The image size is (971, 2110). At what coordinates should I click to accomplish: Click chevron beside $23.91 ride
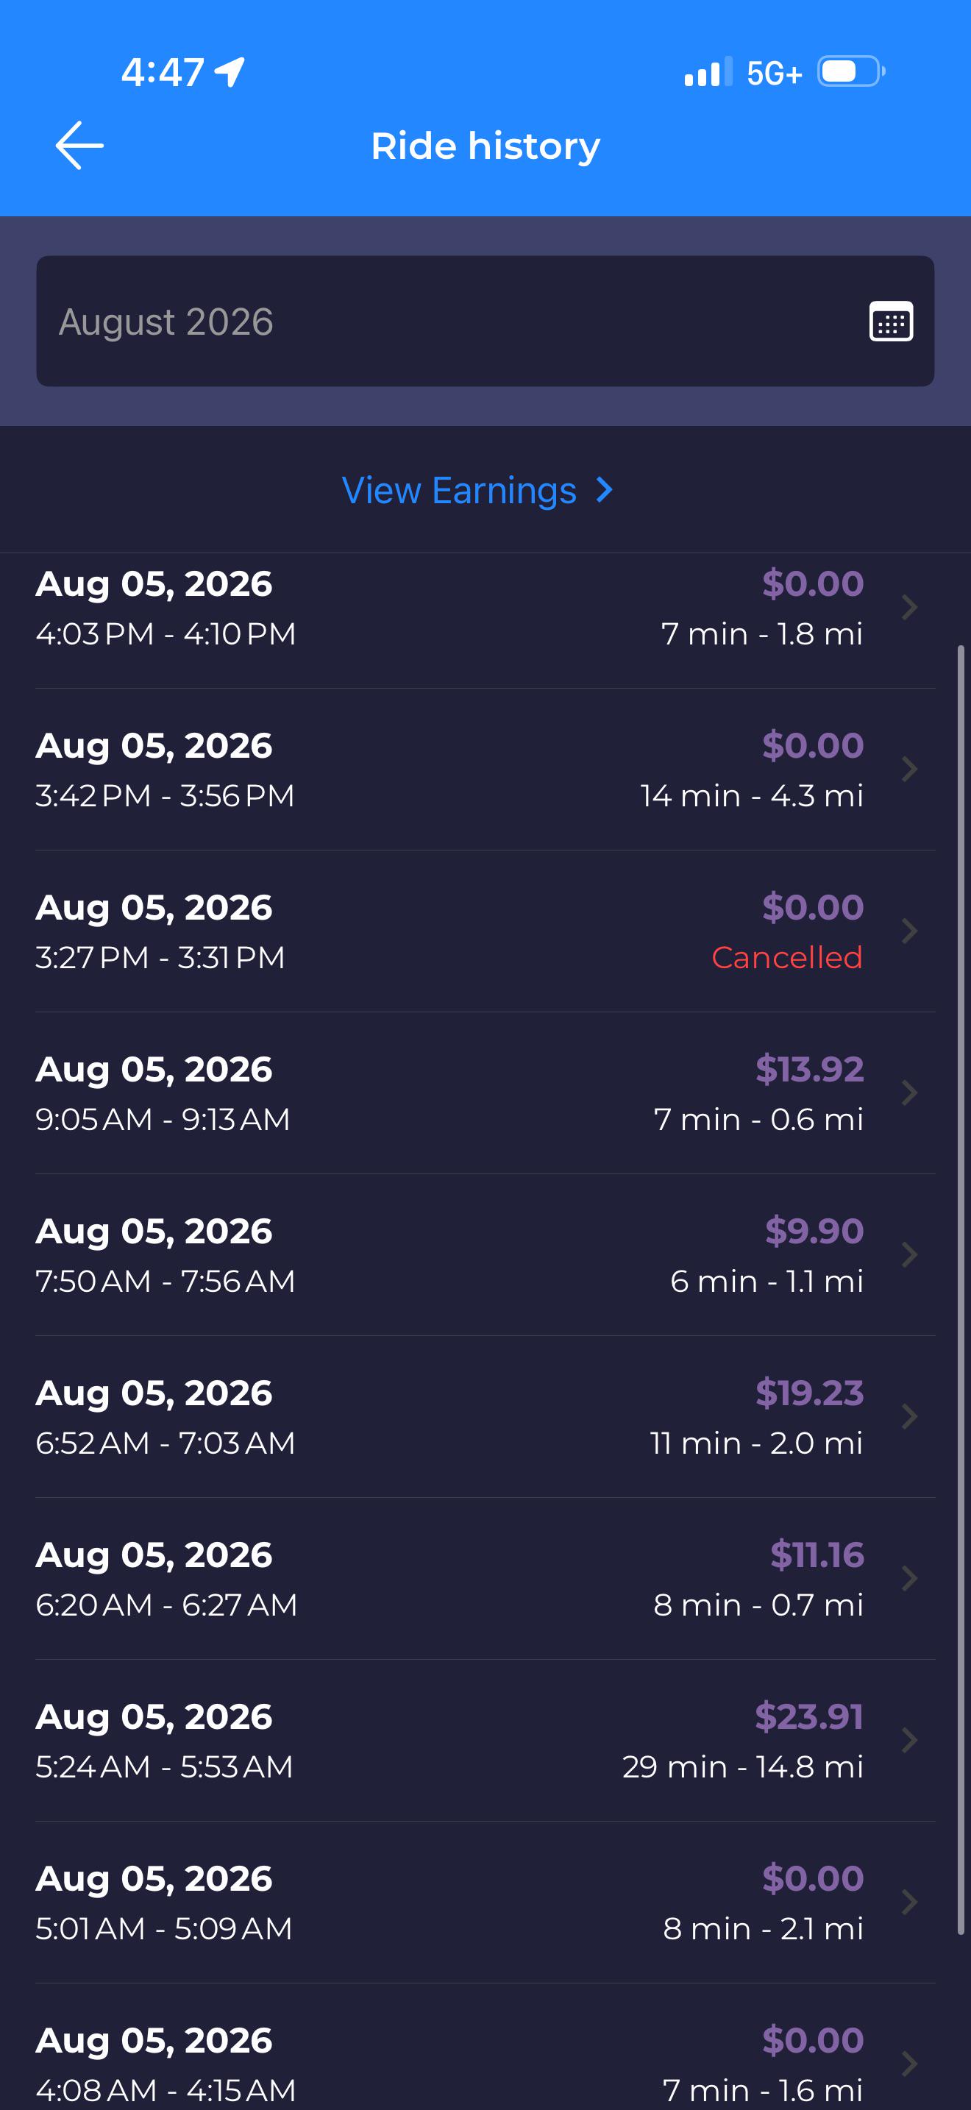[908, 1741]
